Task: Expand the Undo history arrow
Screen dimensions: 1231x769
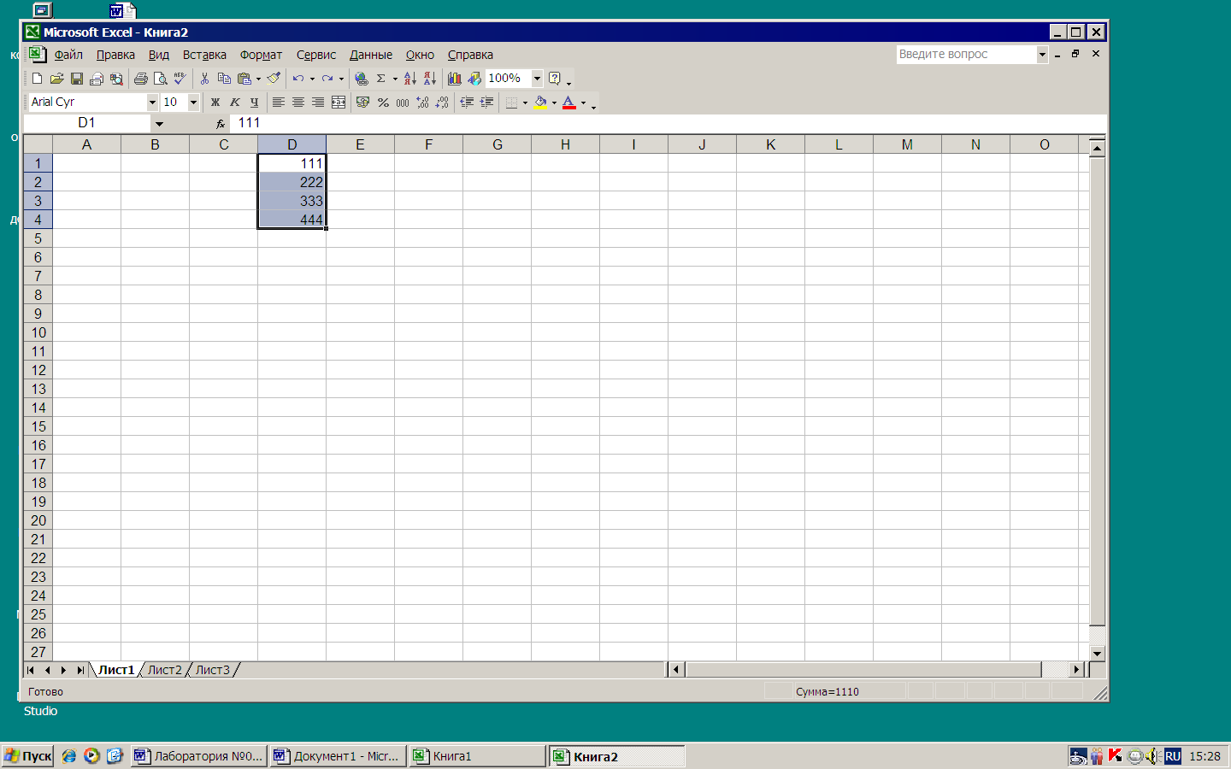Action: [312, 79]
